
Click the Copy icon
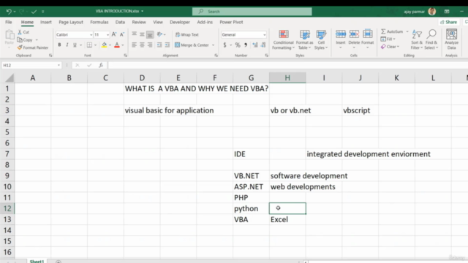coord(20,39)
